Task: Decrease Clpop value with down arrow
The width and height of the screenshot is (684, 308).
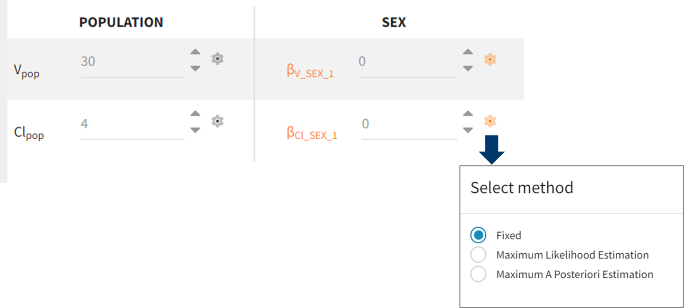Action: (x=195, y=130)
